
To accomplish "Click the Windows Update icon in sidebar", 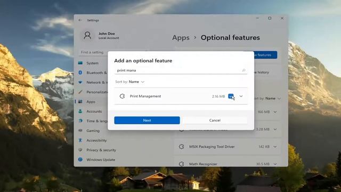I will pyautogui.click(x=80, y=159).
